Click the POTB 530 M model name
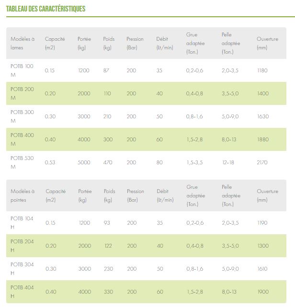This screenshot has height=308, width=295. coord(22,162)
